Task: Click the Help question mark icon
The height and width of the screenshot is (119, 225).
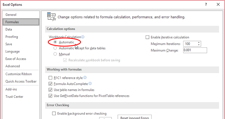Action: 206,4
